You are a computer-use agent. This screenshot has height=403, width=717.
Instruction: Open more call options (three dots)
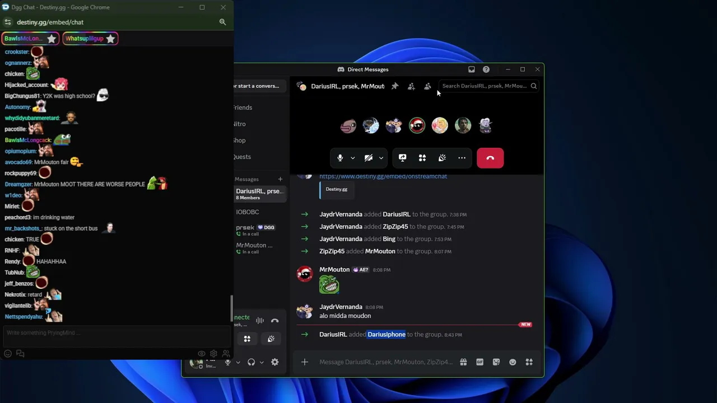tap(462, 158)
